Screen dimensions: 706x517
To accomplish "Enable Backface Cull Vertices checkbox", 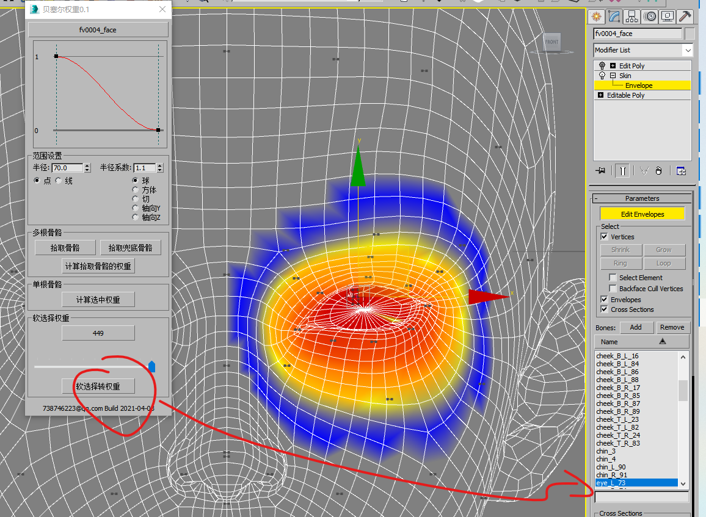I will [x=613, y=289].
